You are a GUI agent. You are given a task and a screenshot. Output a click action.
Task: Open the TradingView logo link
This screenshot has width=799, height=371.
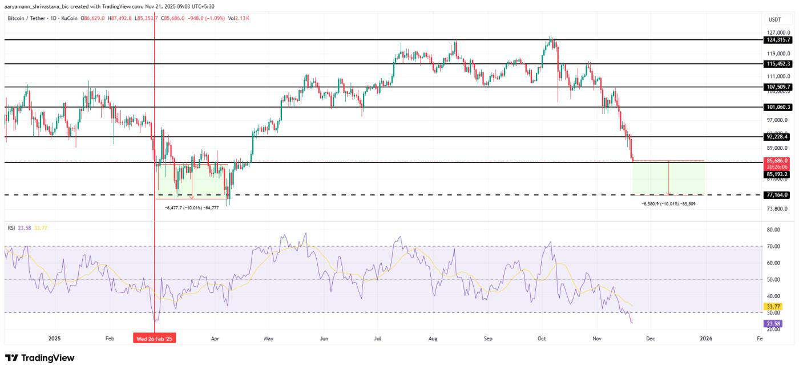tap(40, 357)
